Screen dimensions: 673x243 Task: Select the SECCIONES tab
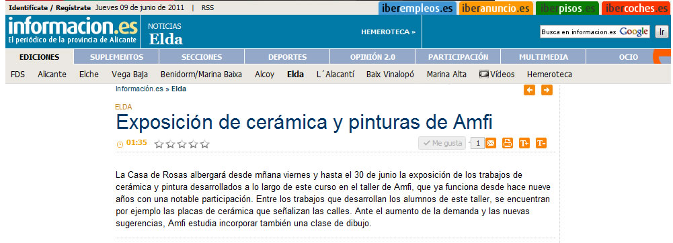[x=202, y=57]
